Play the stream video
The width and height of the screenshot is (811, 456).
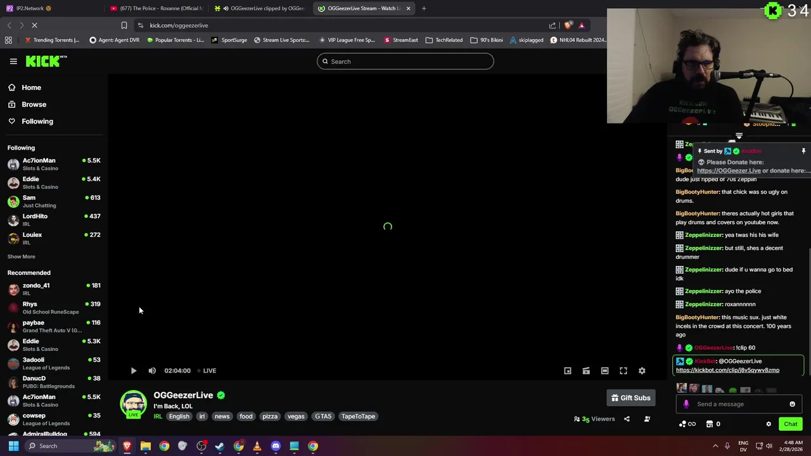(133, 370)
